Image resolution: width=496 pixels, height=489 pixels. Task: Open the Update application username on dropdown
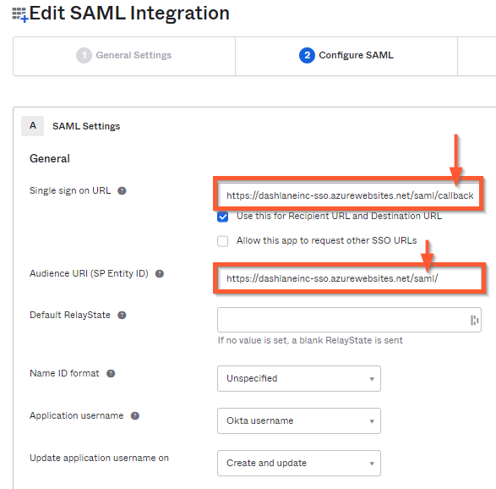(x=299, y=463)
